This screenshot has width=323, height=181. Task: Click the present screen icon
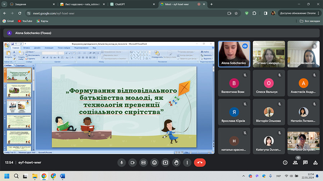[x=165, y=162]
